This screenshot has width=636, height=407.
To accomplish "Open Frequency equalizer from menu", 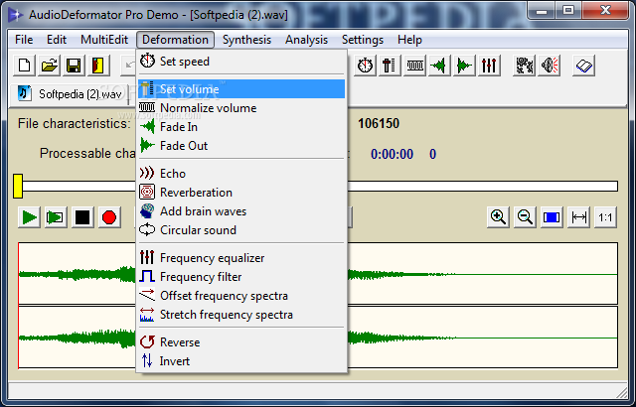I will (x=241, y=258).
